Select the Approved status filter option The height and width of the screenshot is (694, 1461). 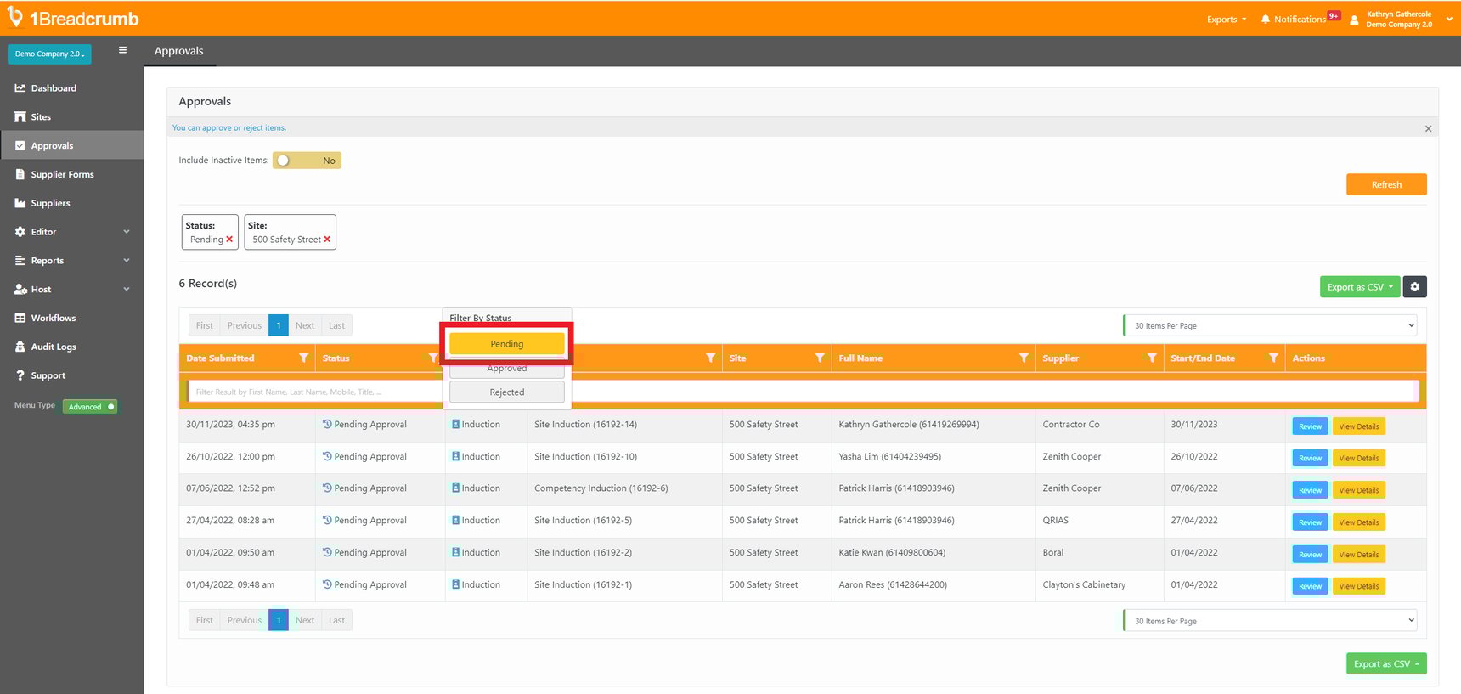[506, 370]
